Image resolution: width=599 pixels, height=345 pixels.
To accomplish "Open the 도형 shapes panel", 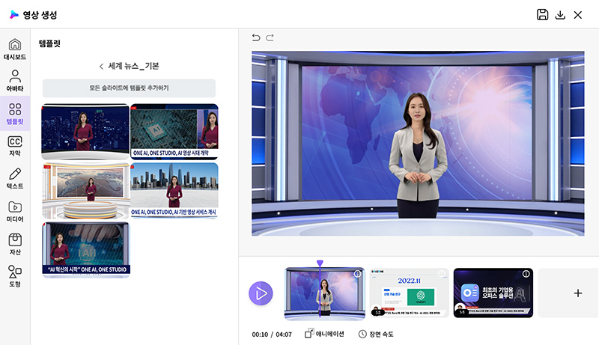I will tap(15, 276).
